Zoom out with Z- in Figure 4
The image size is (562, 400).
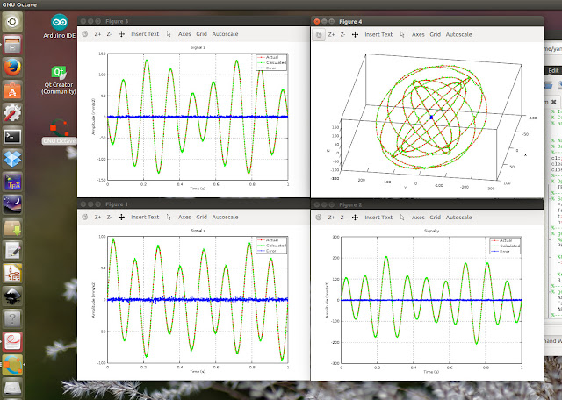point(342,35)
